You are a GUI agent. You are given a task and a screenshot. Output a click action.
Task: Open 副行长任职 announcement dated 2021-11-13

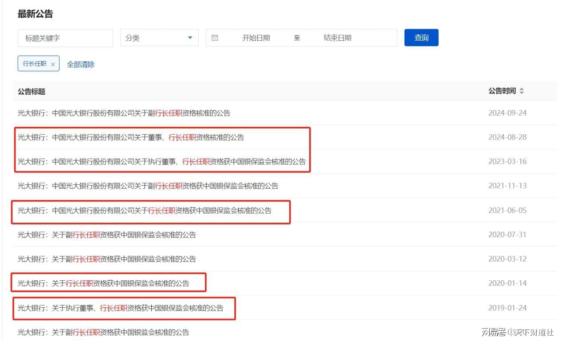coord(148,186)
